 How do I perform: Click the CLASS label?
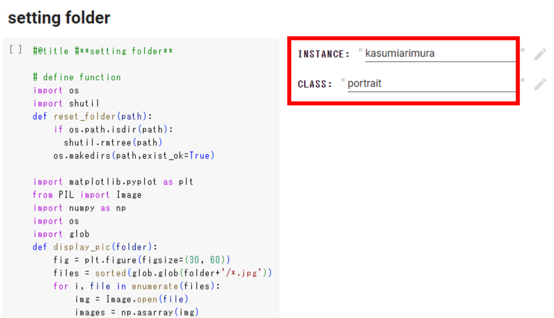click(x=315, y=84)
